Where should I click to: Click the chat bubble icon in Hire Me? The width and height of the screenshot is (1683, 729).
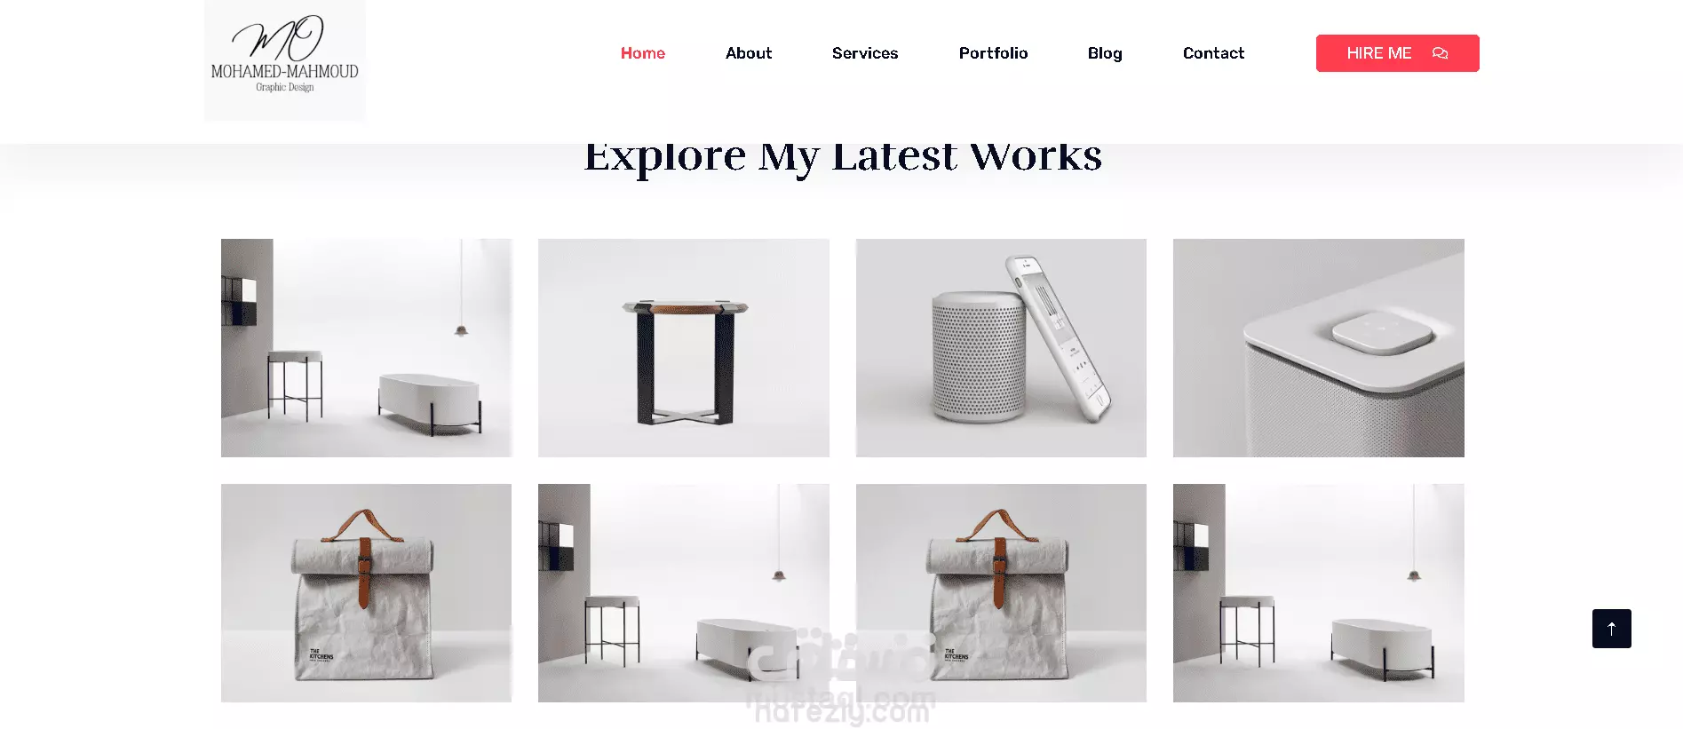[x=1440, y=53]
